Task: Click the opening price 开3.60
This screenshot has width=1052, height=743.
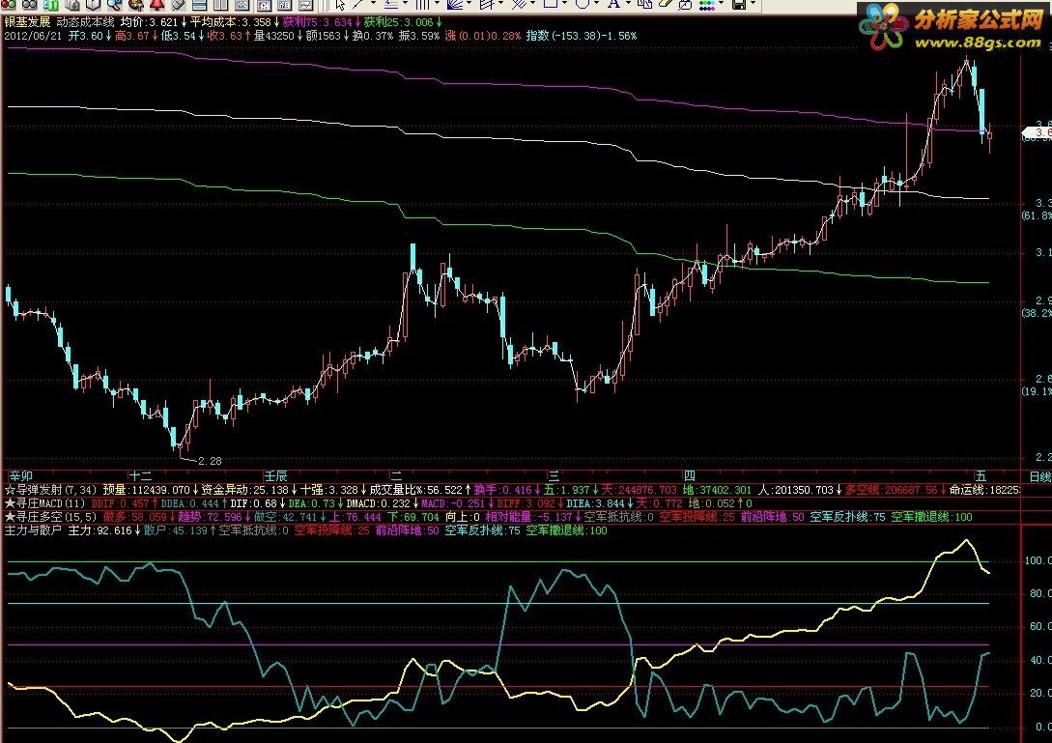Action: pyautogui.click(x=85, y=36)
